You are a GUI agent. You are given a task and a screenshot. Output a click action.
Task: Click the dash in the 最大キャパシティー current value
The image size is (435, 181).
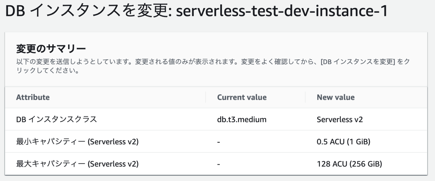(x=219, y=164)
